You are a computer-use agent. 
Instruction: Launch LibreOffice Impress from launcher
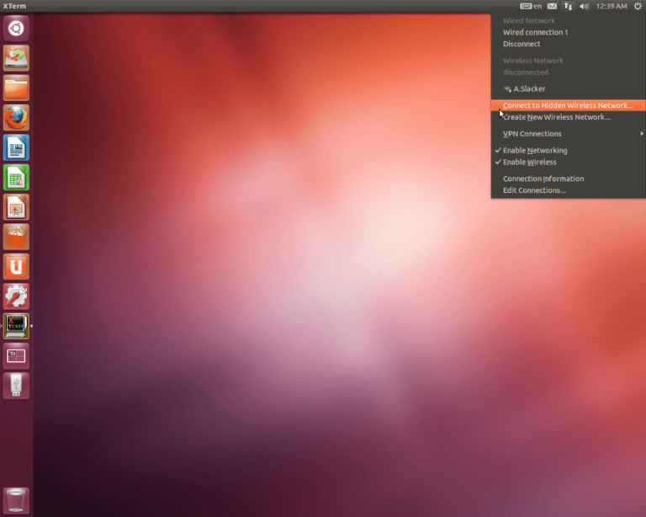point(16,207)
